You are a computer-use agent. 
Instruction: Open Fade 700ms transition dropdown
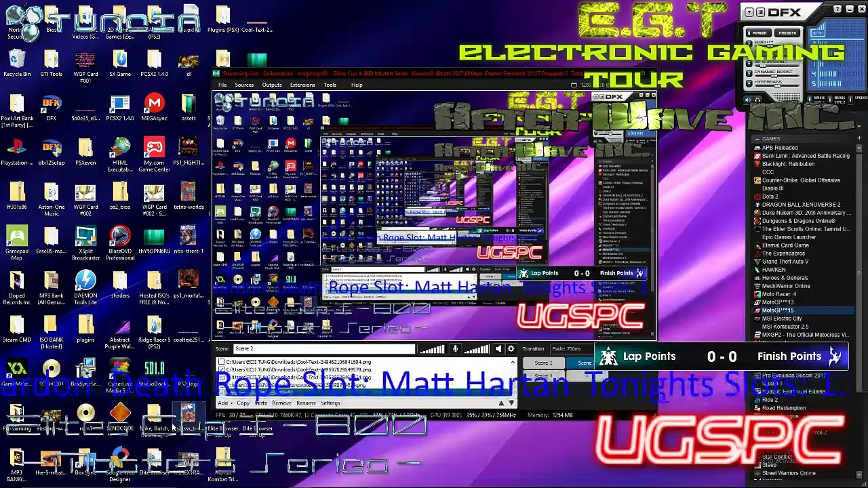pyautogui.click(x=572, y=349)
